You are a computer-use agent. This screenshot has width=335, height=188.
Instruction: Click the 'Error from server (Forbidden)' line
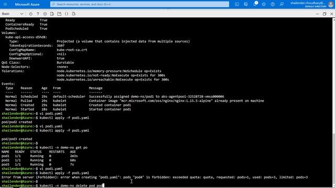coord(154,177)
